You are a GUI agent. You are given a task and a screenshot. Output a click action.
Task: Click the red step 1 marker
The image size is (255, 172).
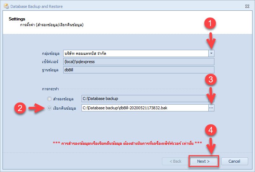pos(210,23)
